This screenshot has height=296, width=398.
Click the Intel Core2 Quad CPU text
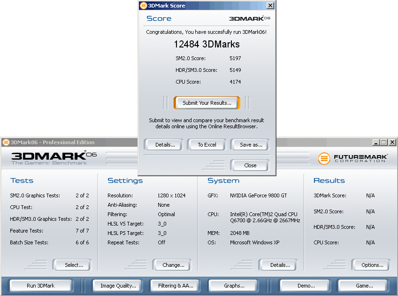click(x=265, y=217)
